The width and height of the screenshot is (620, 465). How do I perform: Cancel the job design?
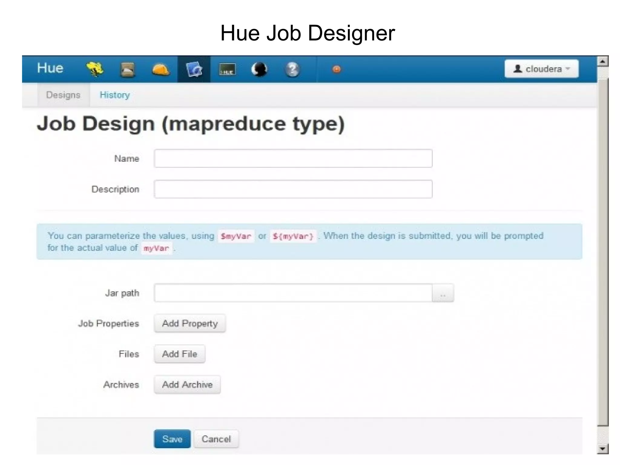pyautogui.click(x=216, y=439)
